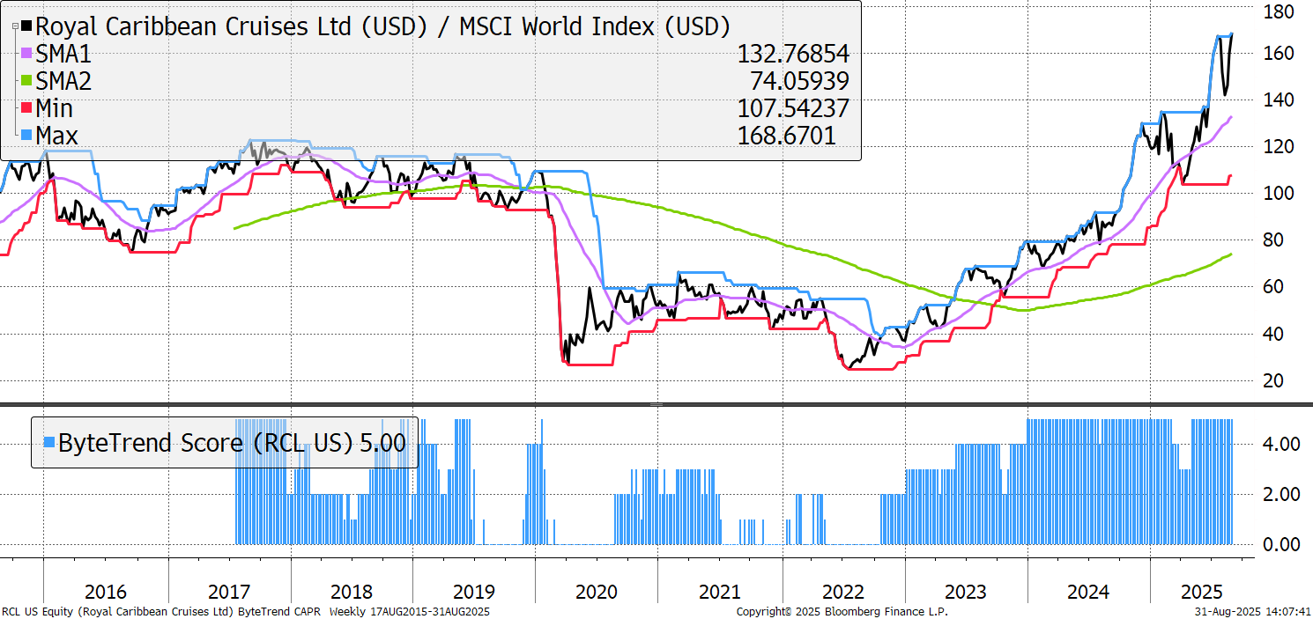Click the SMA1 value 132.76854
Image resolution: width=1313 pixels, height=619 pixels.
(x=792, y=55)
